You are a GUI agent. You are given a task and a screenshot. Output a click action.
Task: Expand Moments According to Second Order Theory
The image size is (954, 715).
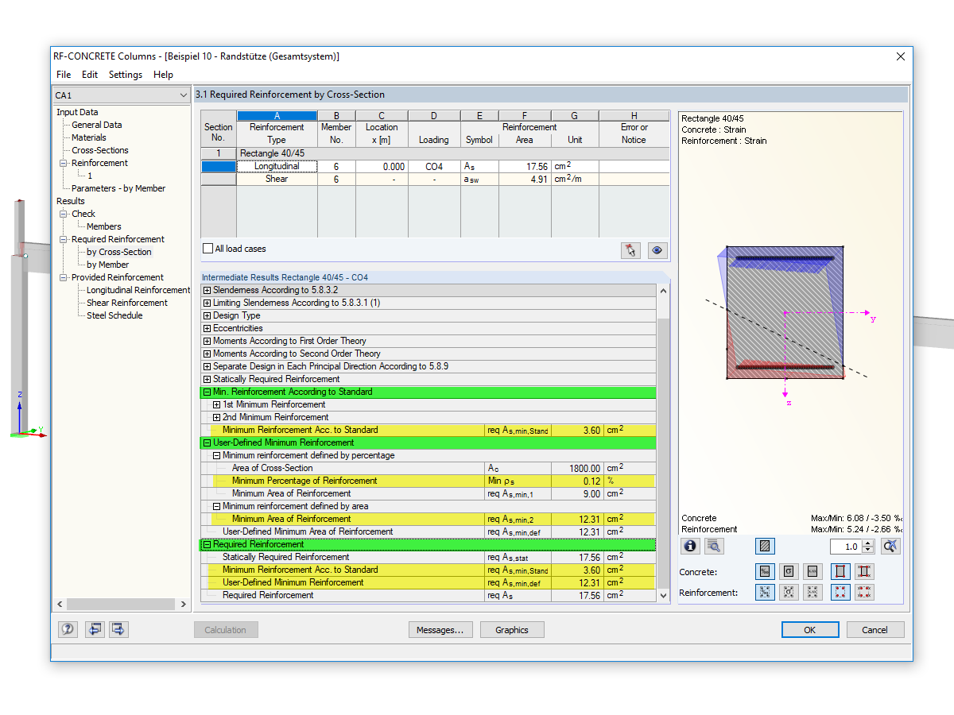tap(207, 354)
